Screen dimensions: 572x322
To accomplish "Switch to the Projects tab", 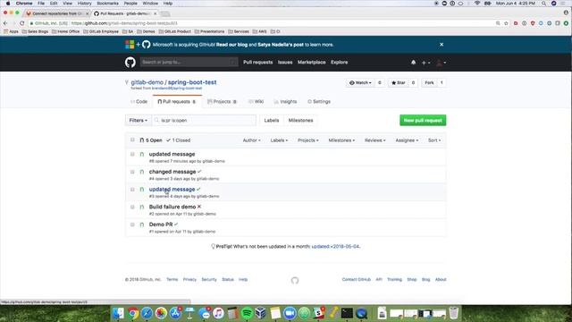I will click(x=222, y=101).
